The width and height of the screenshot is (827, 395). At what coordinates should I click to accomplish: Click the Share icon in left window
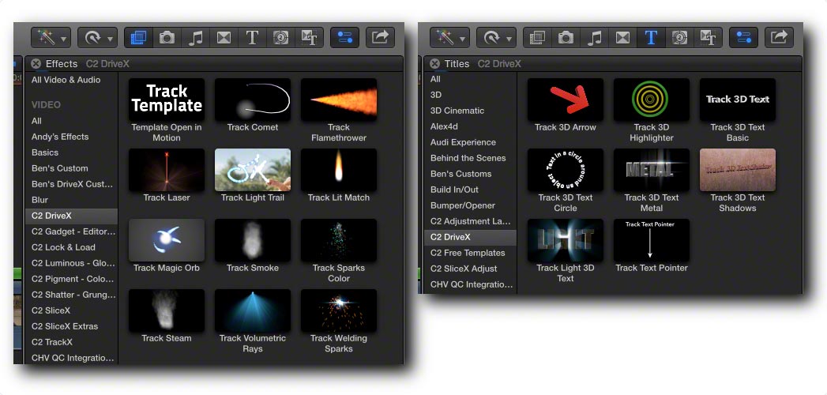coord(380,37)
